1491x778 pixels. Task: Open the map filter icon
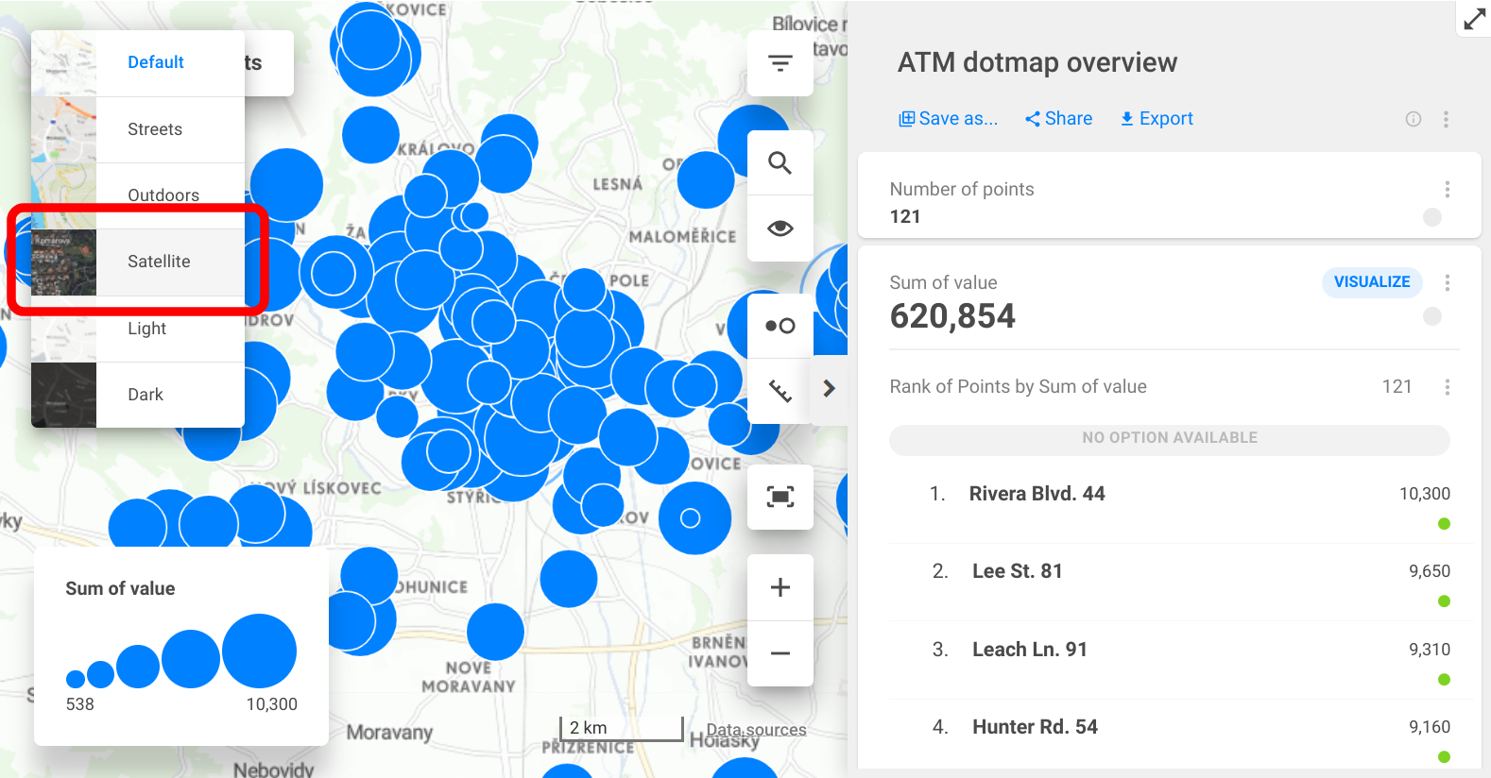pos(780,63)
